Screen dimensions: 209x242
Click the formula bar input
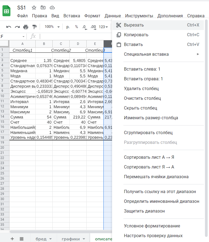tap(76, 37)
